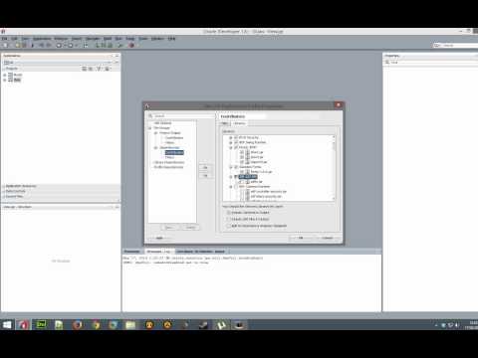Select adf-share-security.jar row text
478x358 pixels.
[266, 197]
